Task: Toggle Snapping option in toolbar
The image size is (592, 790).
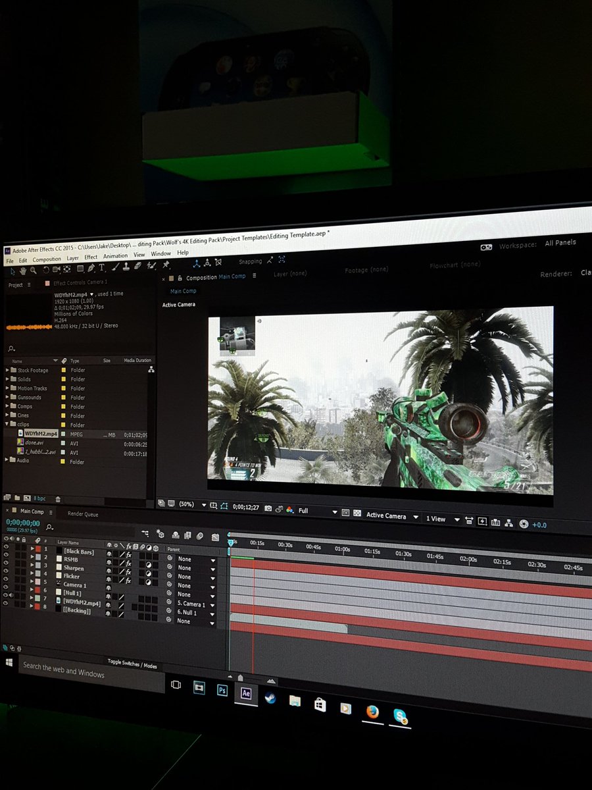Action: 250,261
